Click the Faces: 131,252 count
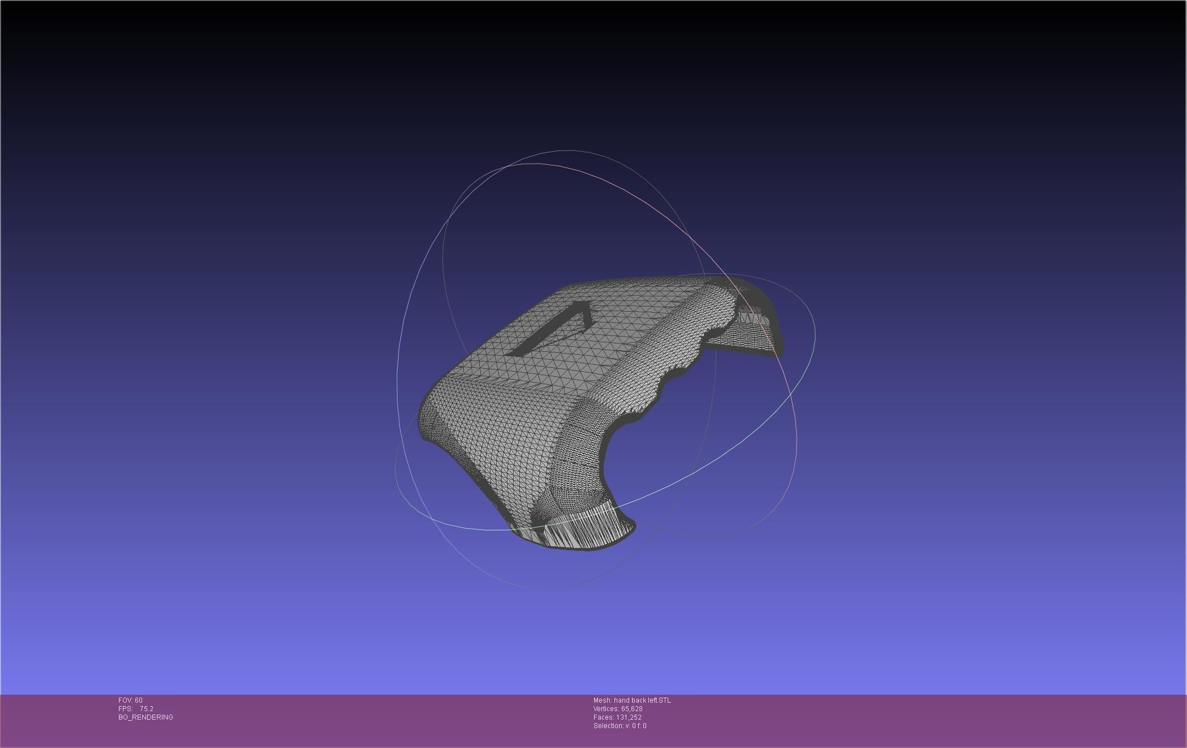Screen dimensions: 1187x748 point(617,717)
